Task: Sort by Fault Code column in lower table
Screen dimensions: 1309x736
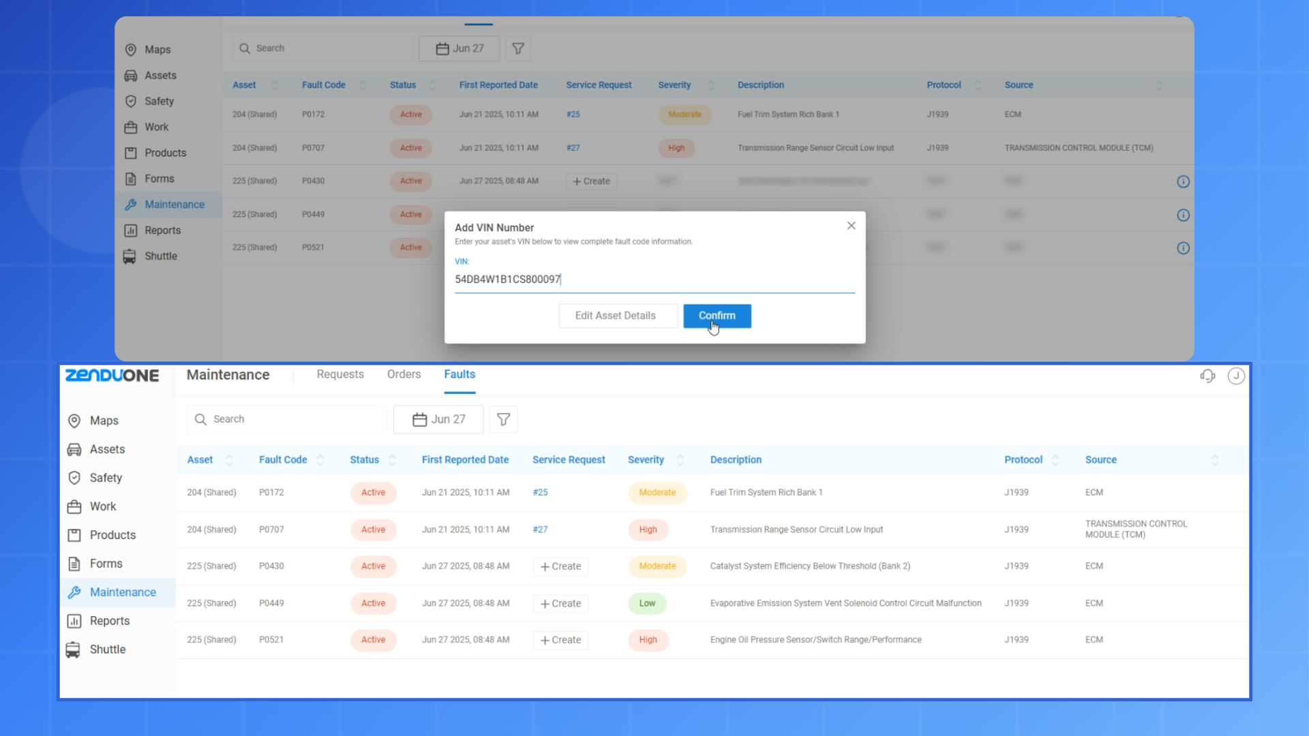Action: click(x=320, y=460)
